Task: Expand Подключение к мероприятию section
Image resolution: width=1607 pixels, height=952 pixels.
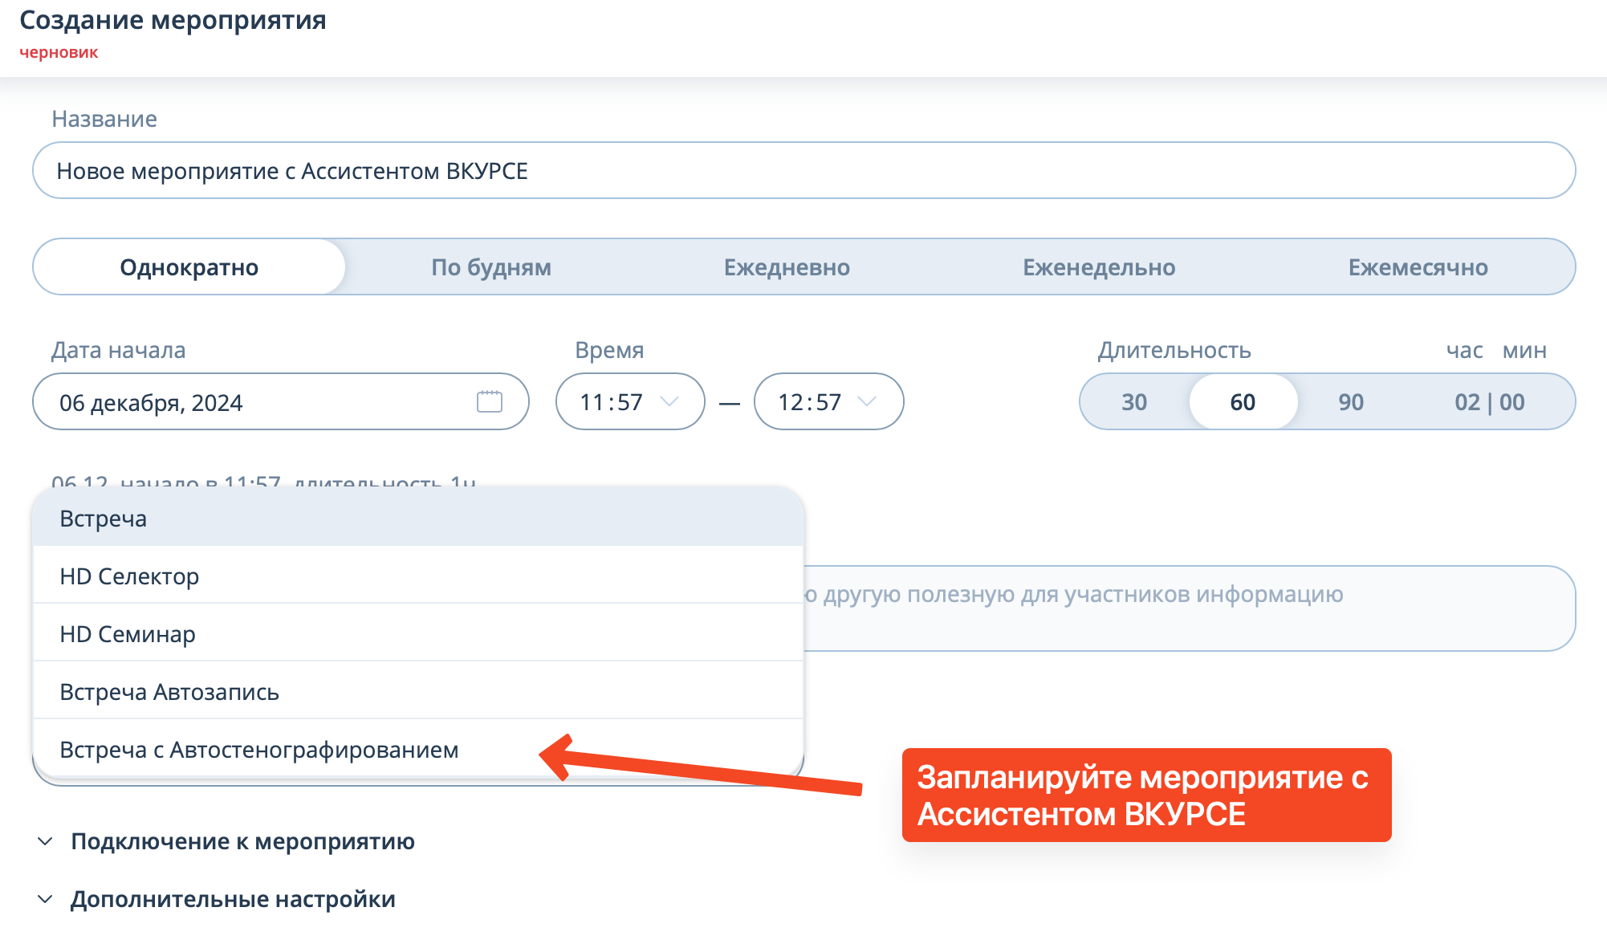Action: coord(226,840)
